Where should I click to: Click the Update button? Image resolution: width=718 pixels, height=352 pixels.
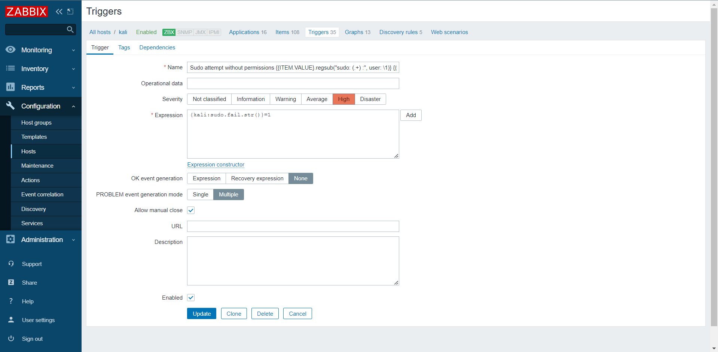202,313
